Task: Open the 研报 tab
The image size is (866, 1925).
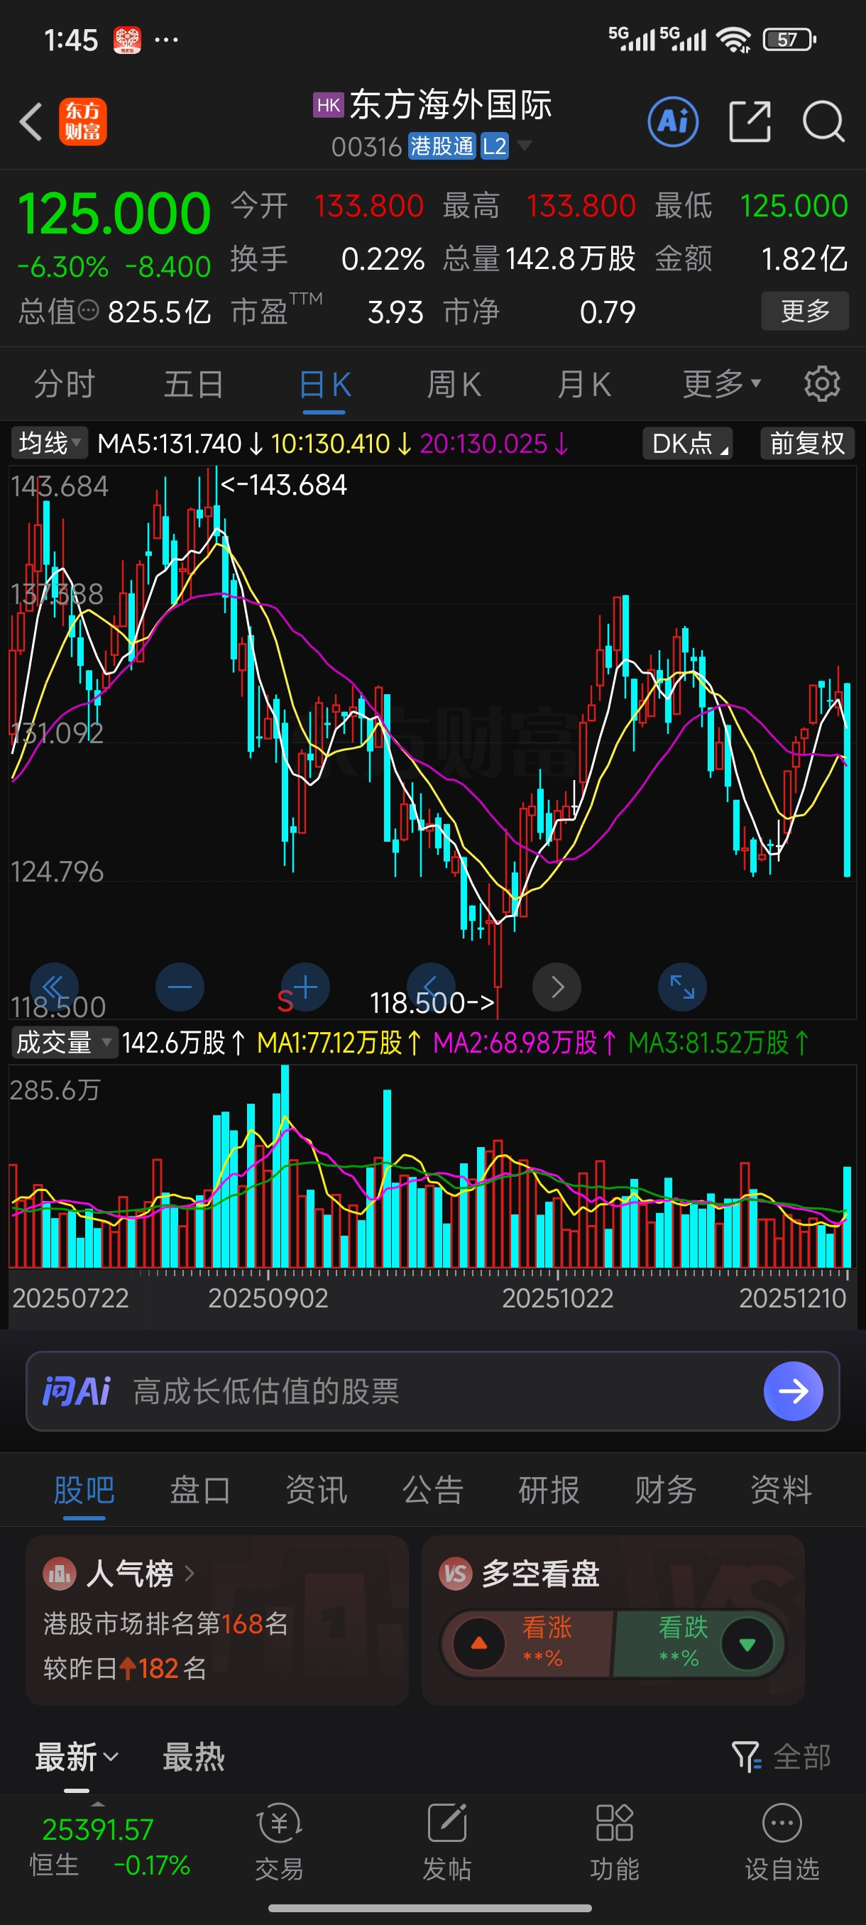Action: 549,1490
